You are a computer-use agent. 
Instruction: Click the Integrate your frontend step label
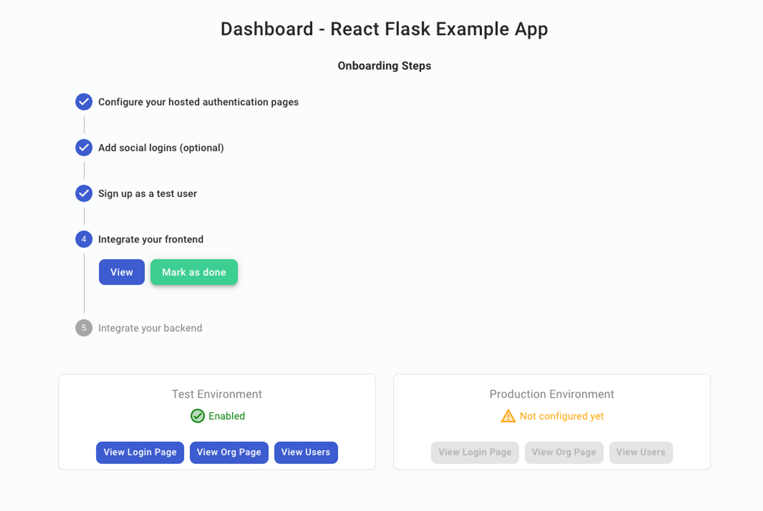pyautogui.click(x=151, y=239)
